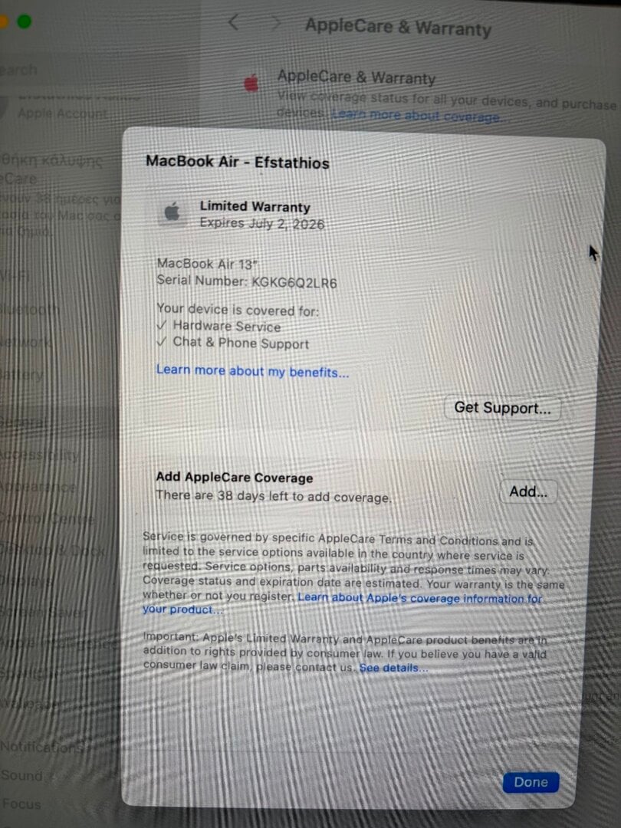The height and width of the screenshot is (828, 621).
Task: Open Learn more about coverage link in header
Action: [x=416, y=116]
